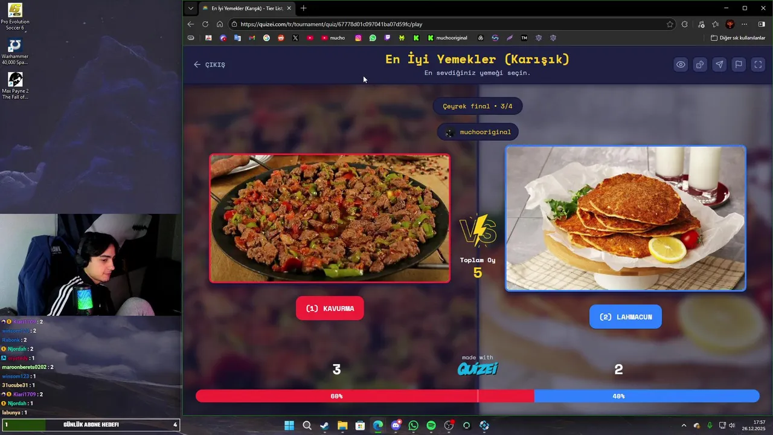Open the YouTube 'mucho' bookmark
The height and width of the screenshot is (435, 773).
pos(333,38)
